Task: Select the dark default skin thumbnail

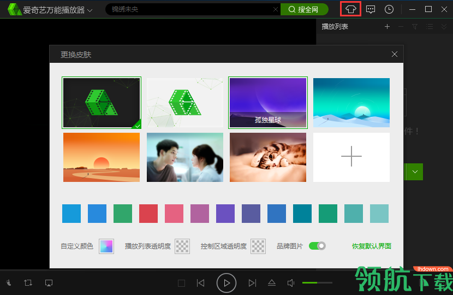Action: [102, 103]
